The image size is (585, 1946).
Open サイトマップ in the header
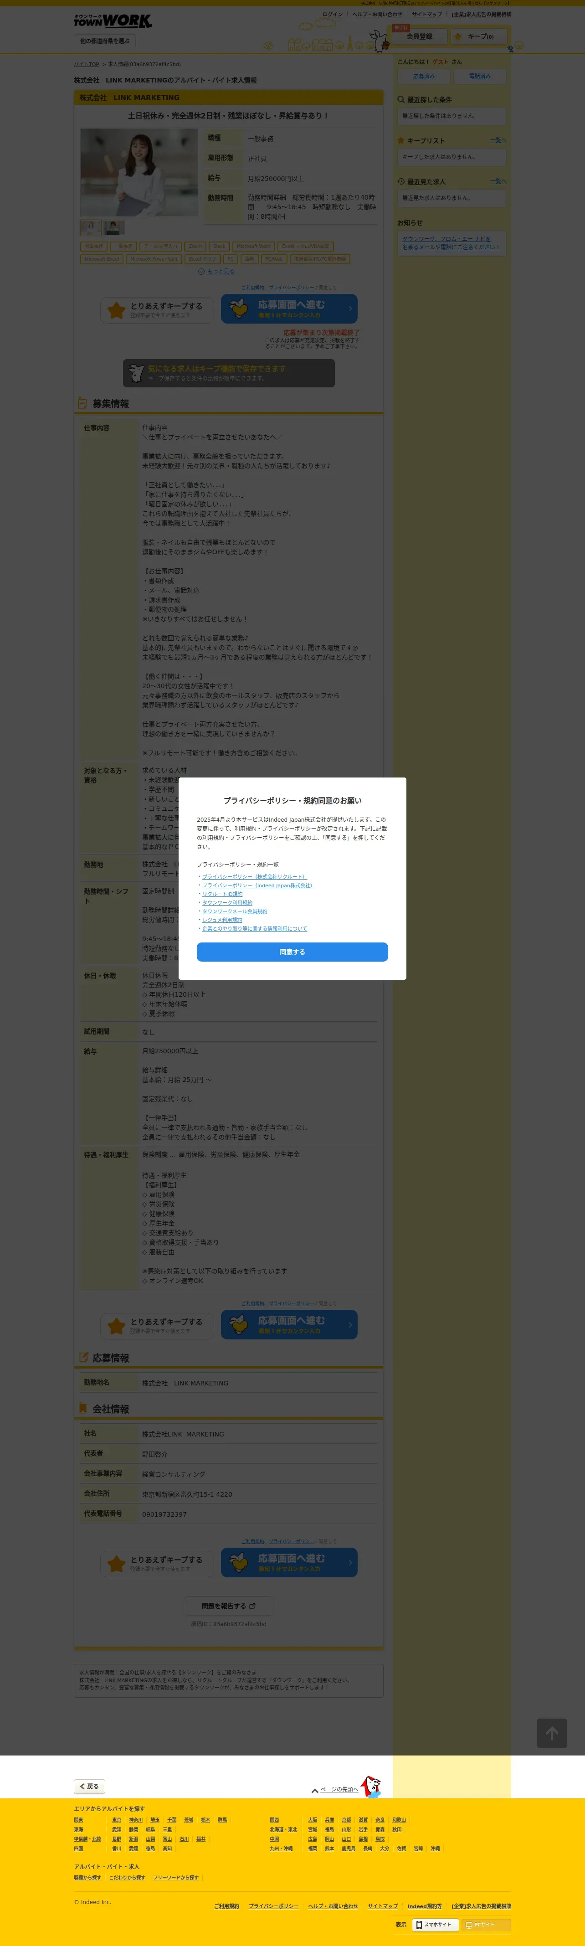click(427, 14)
